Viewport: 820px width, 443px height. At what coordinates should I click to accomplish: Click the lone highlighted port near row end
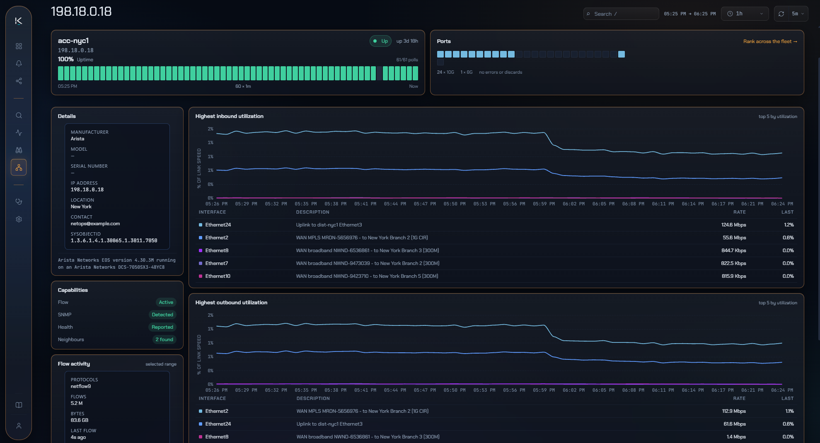pyautogui.click(x=622, y=54)
